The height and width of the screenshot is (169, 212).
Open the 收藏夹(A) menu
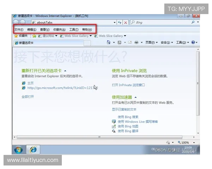pyautogui.click(x=59, y=30)
